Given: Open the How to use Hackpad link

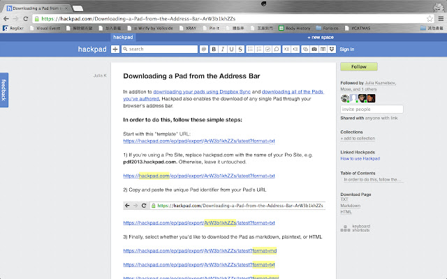Looking at the screenshot, I should [x=360, y=158].
